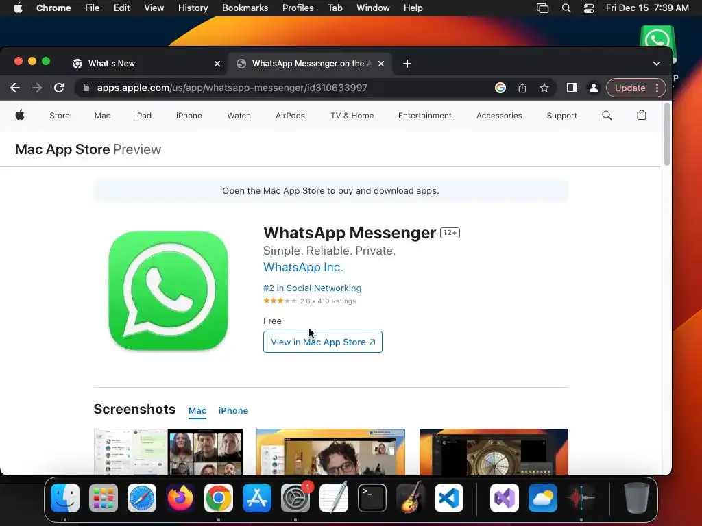This screenshot has height=526, width=702.
Task: Open App Store from the Dock
Action: [x=257, y=498]
